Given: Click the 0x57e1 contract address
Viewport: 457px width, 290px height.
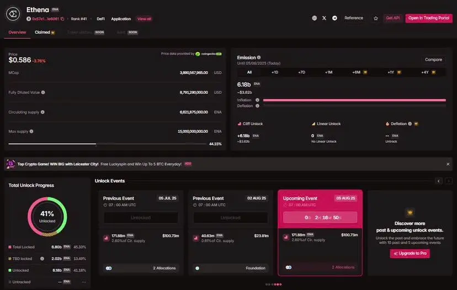Looking at the screenshot, I should [45, 19].
